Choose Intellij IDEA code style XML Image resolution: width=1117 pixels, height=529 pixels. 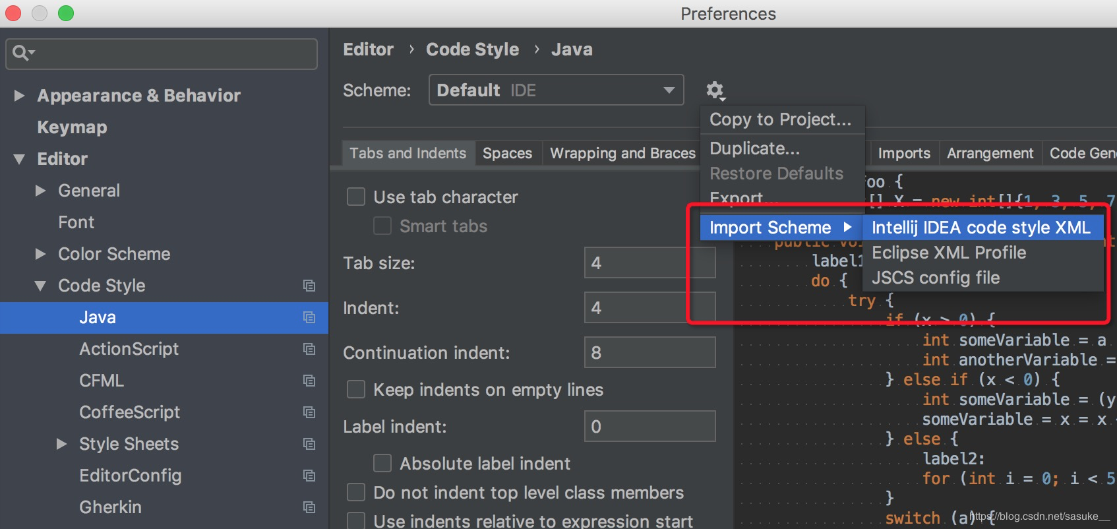click(x=981, y=228)
